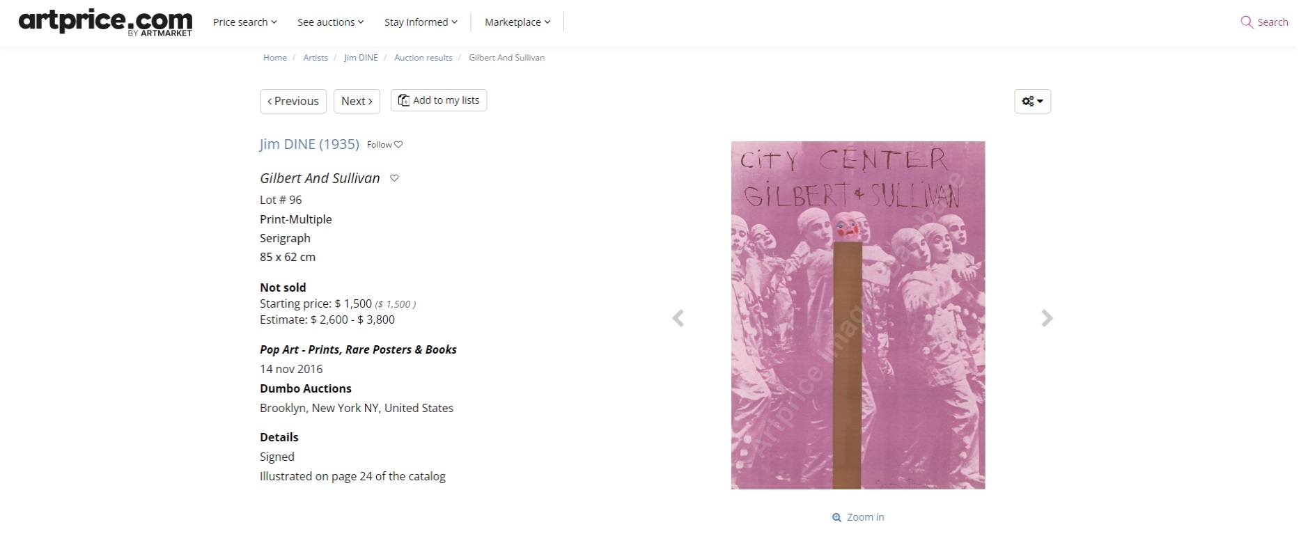Click the Zoom in magnifier
Image resolution: width=1301 pixels, height=536 pixels.
pyautogui.click(x=836, y=517)
